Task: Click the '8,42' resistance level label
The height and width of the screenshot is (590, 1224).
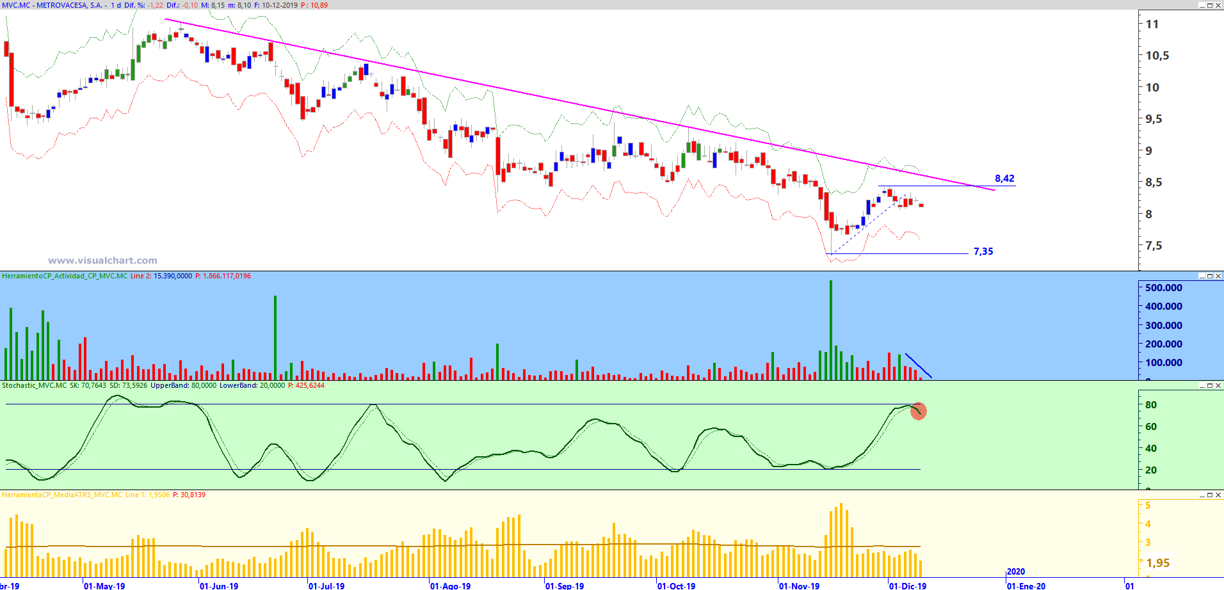Action: pos(1004,179)
